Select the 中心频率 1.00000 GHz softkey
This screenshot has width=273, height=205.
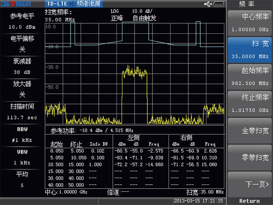tap(250, 24)
